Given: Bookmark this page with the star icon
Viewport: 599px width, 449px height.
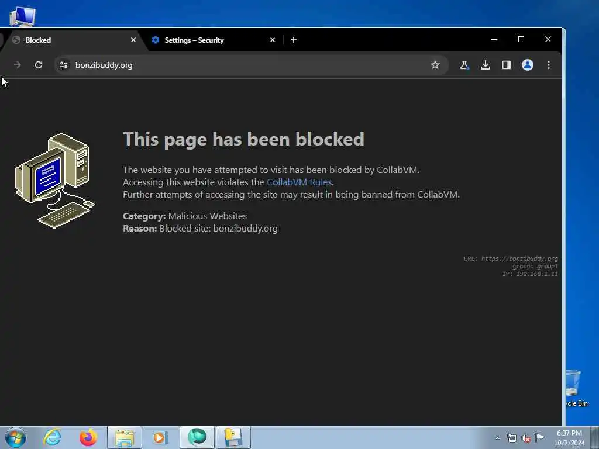Looking at the screenshot, I should pos(435,65).
